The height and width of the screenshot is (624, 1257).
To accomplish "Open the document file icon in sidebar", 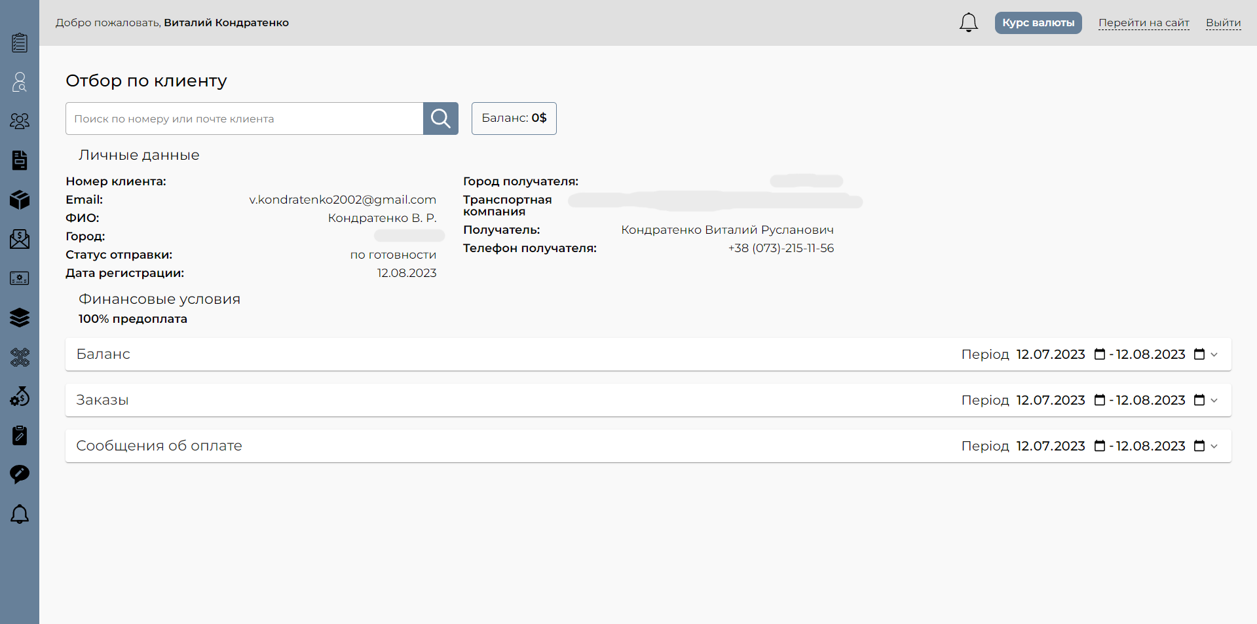I will click(x=20, y=160).
